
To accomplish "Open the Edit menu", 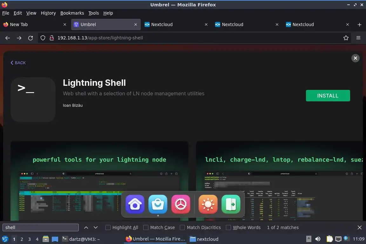I will click(x=18, y=13).
